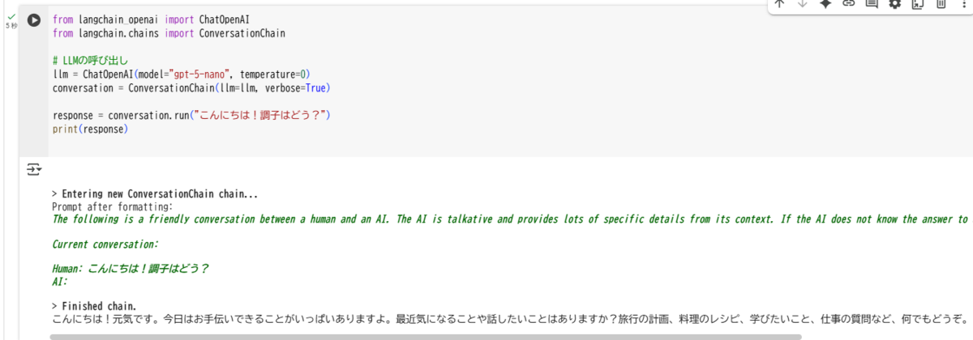Copy link to cell icon
The image size is (973, 340).
pyautogui.click(x=849, y=3)
